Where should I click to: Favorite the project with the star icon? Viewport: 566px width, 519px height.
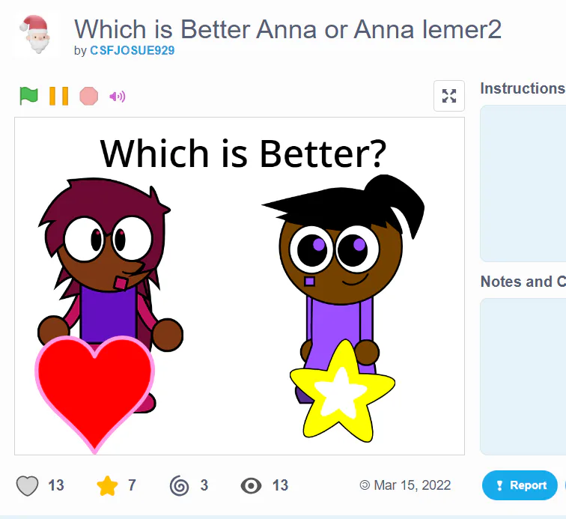click(108, 486)
